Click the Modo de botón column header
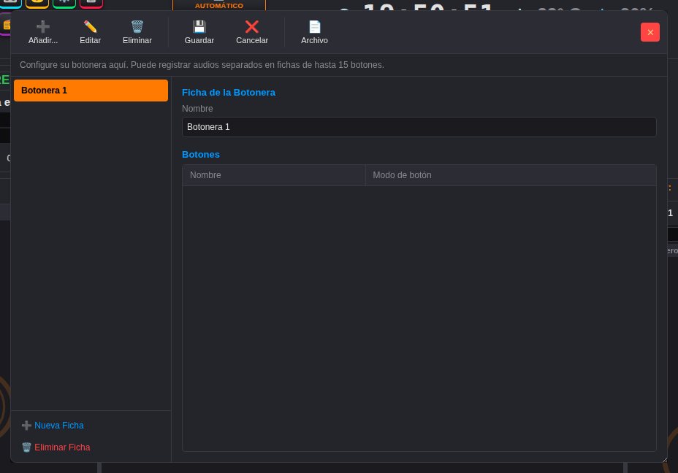The height and width of the screenshot is (473, 678). click(x=511, y=175)
